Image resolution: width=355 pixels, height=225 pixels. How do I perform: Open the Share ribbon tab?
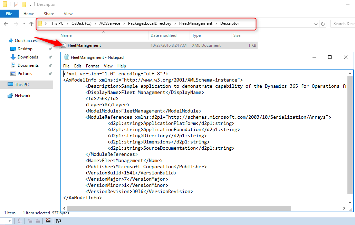pyautogui.click(x=49, y=14)
